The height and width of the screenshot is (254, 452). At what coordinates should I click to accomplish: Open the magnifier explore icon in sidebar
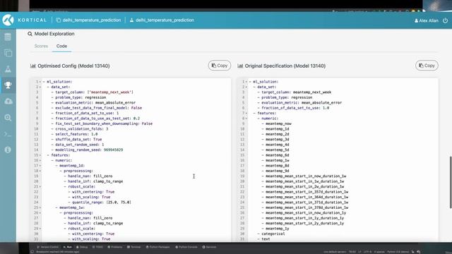pyautogui.click(x=8, y=118)
